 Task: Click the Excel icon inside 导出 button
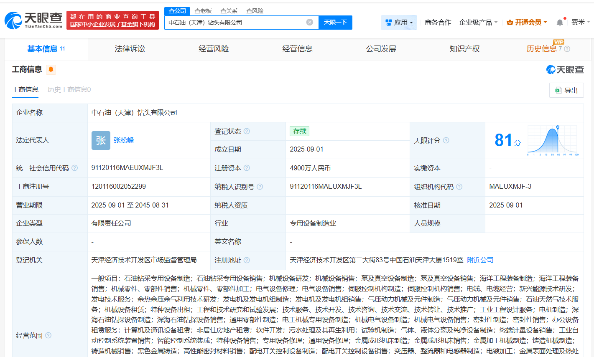tap(558, 90)
